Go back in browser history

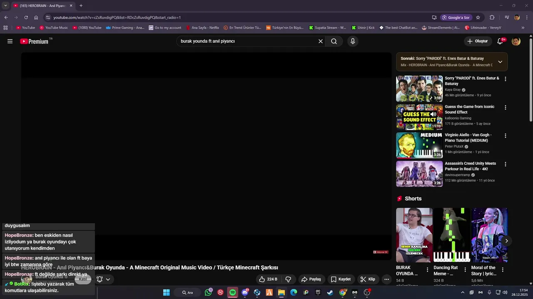pos(6,17)
